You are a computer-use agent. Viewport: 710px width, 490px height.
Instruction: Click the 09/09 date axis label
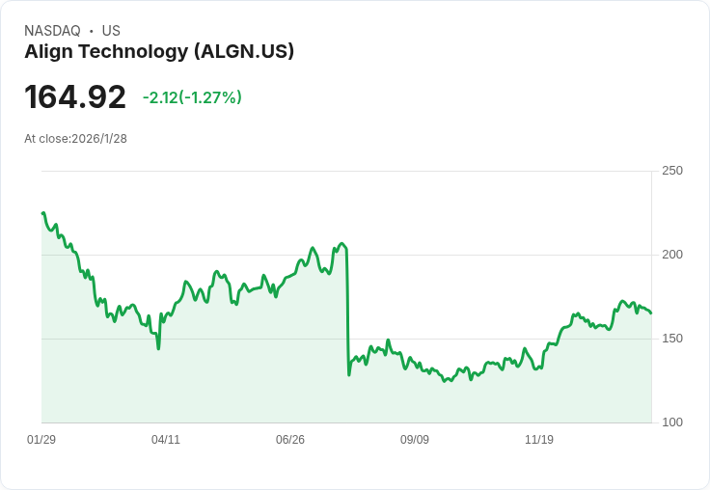(415, 439)
